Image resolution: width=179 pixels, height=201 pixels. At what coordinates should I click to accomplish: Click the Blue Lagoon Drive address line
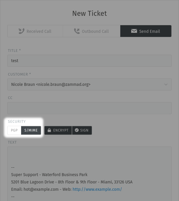pyautogui.click(x=72, y=182)
